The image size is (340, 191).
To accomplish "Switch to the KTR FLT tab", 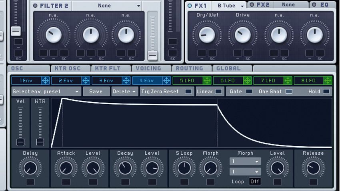I will pos(111,68).
